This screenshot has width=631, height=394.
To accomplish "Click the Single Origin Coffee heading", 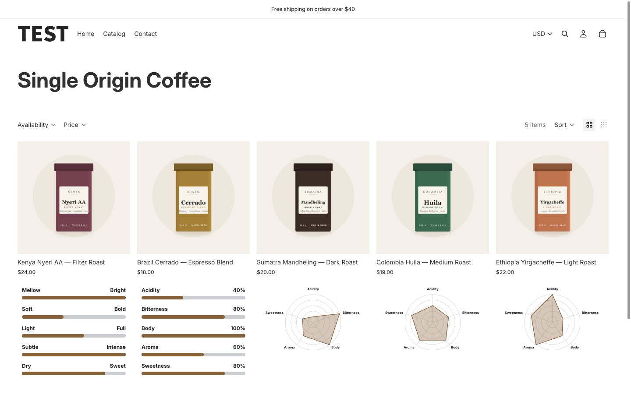I will pos(114,81).
